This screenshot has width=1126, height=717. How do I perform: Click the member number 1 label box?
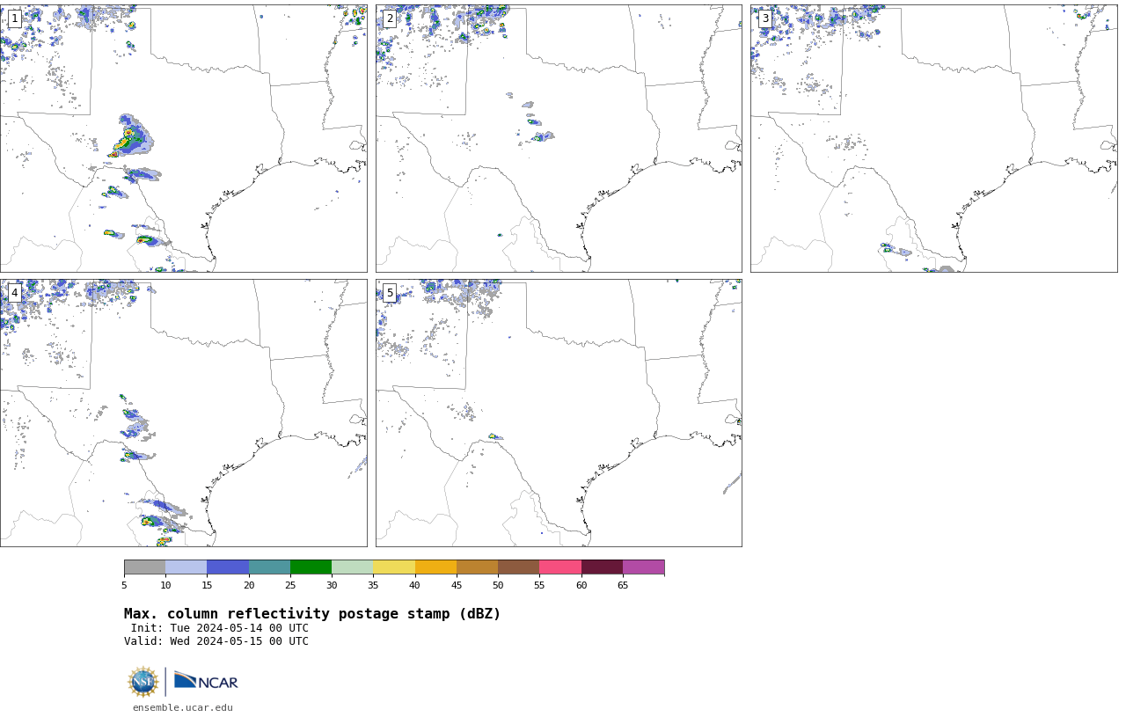[x=14, y=18]
